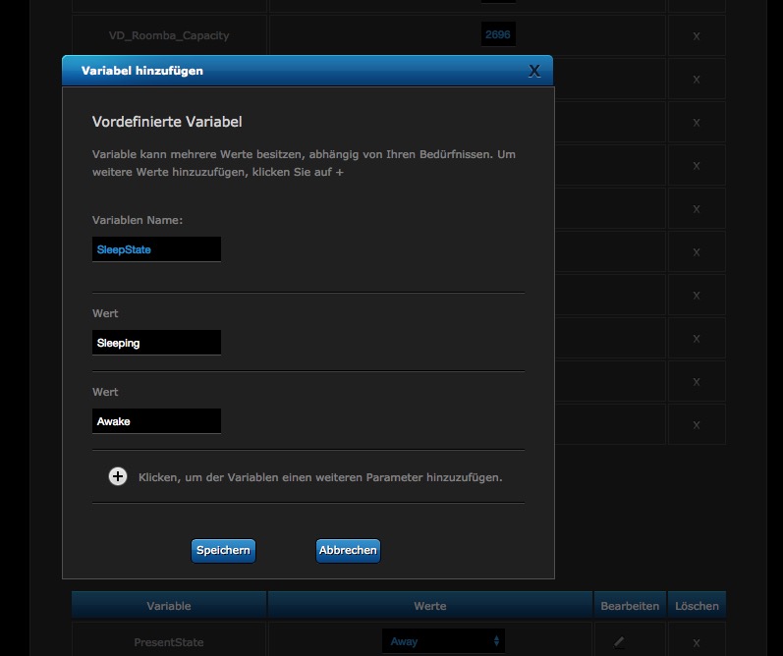Click the 2696 value field for VD_Roomba_Capacity
Viewport: 783px width, 656px height.
(498, 35)
